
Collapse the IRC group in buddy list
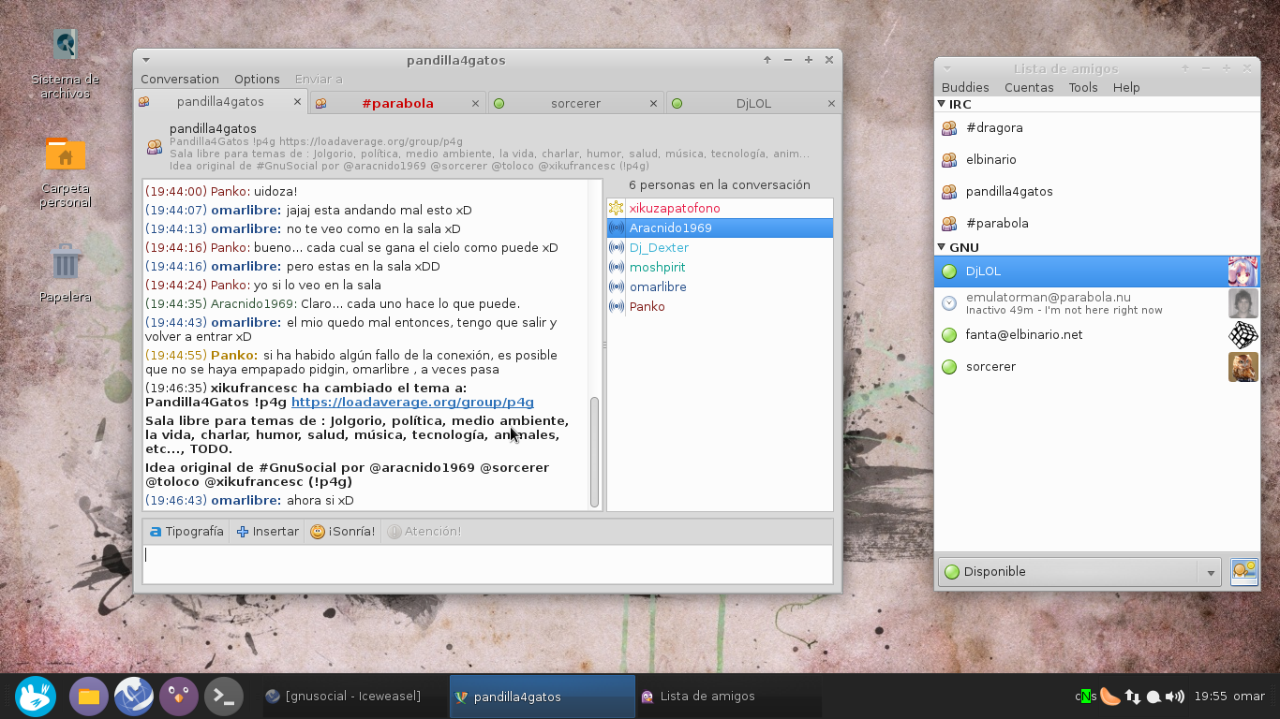[942, 104]
